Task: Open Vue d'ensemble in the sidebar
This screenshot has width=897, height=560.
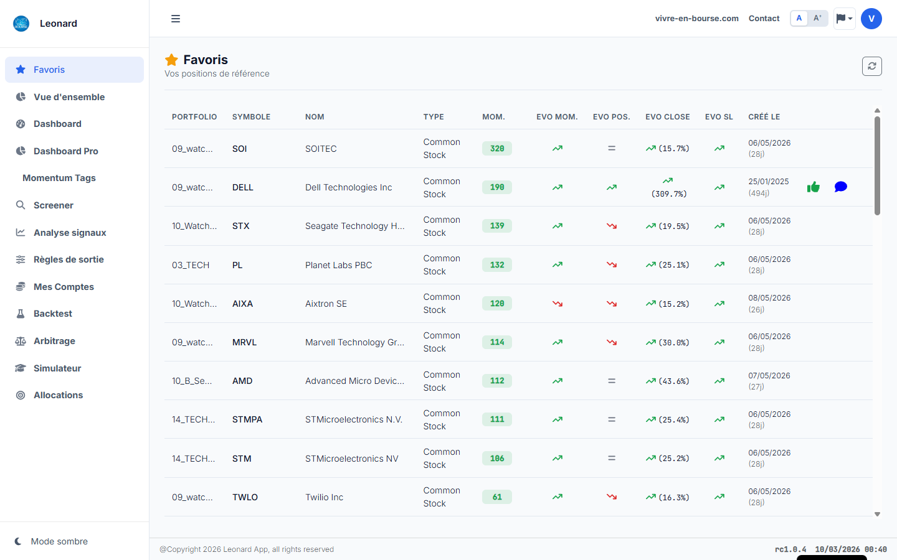Action: click(74, 97)
